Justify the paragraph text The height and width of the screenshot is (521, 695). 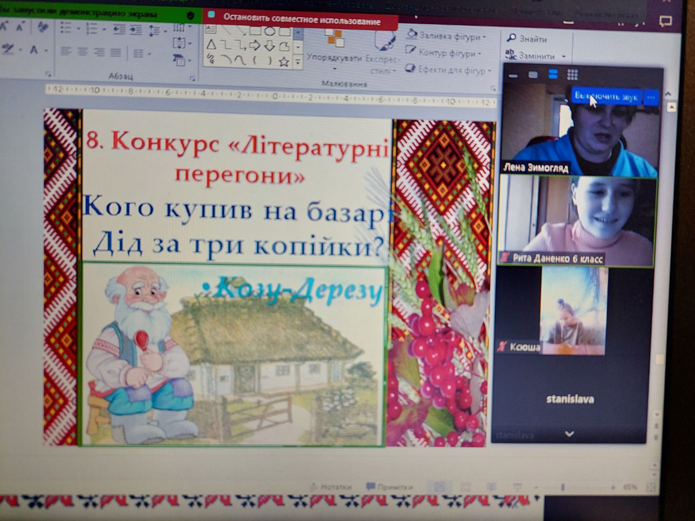click(116, 53)
